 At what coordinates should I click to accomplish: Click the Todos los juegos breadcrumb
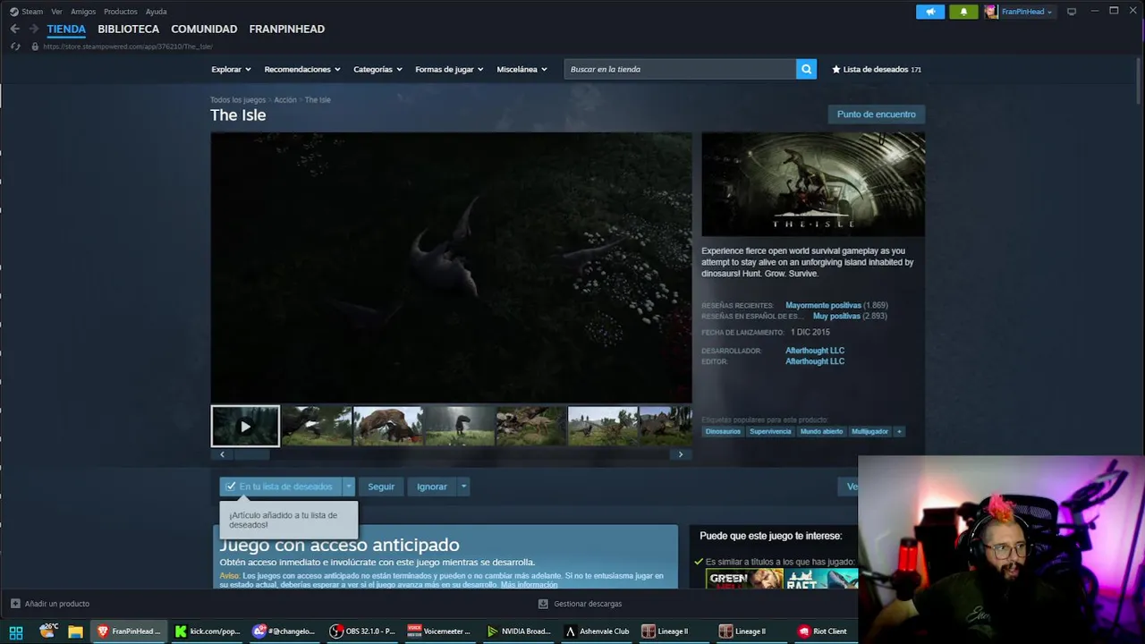point(238,100)
